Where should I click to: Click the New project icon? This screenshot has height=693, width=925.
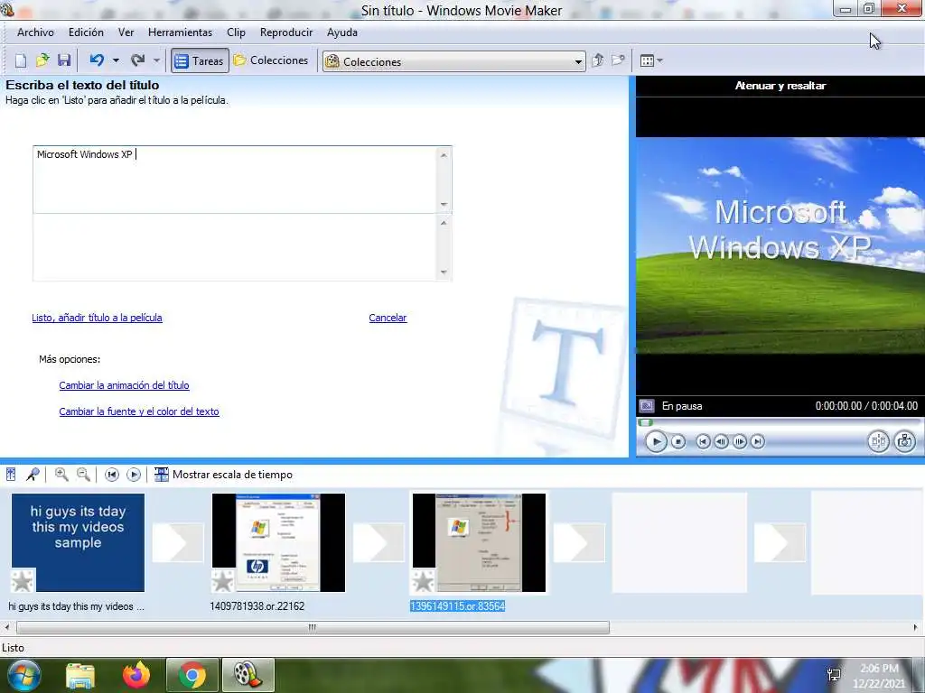pyautogui.click(x=21, y=60)
